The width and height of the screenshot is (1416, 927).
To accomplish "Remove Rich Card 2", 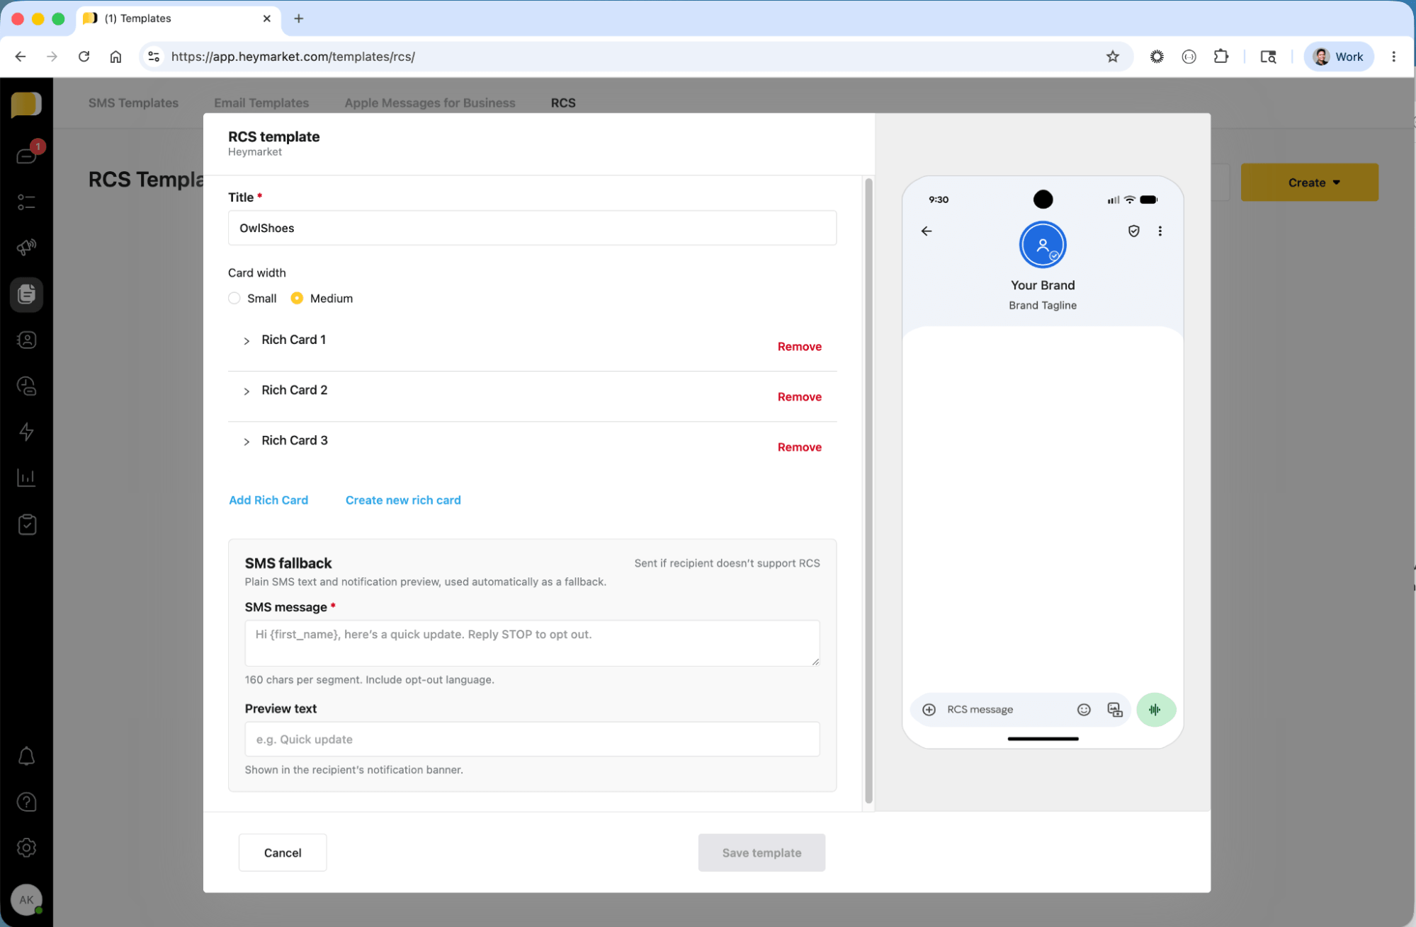I will point(799,396).
